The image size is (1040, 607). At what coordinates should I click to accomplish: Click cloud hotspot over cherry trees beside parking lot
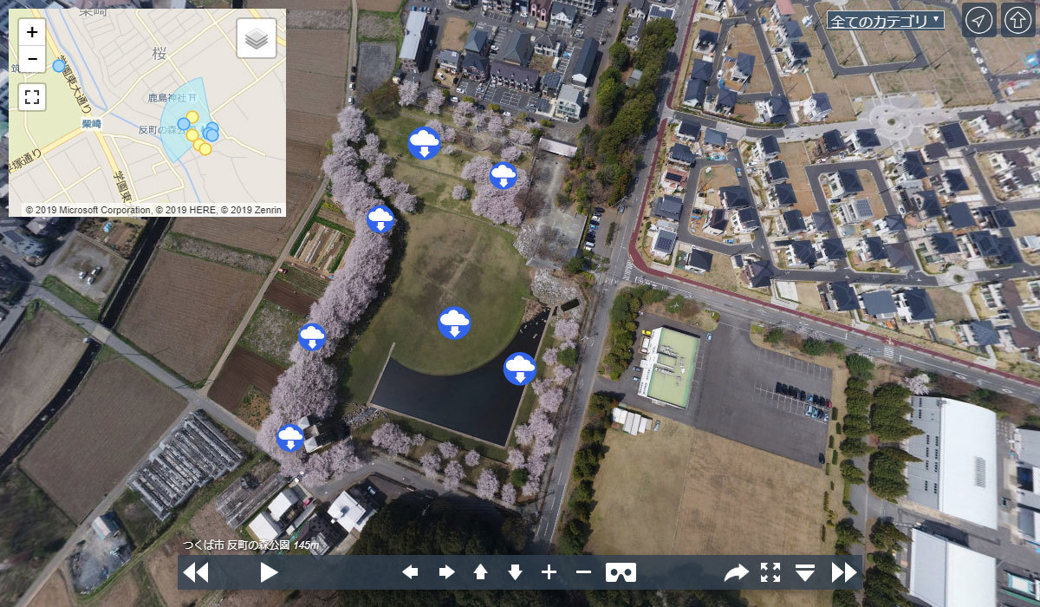pyautogui.click(x=504, y=176)
